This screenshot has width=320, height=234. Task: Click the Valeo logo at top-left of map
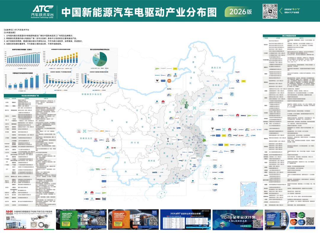(157, 69)
